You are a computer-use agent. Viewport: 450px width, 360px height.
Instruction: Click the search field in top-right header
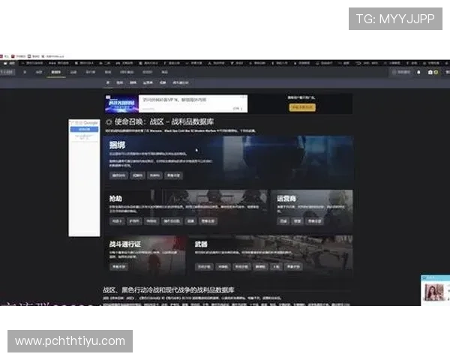(x=401, y=72)
